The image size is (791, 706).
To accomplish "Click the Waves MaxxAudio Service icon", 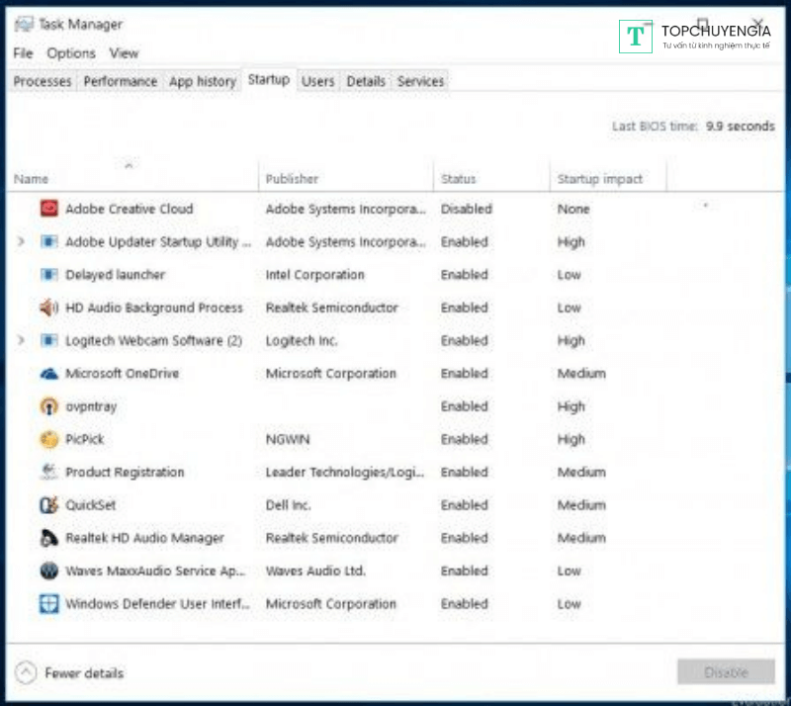I will point(49,572).
